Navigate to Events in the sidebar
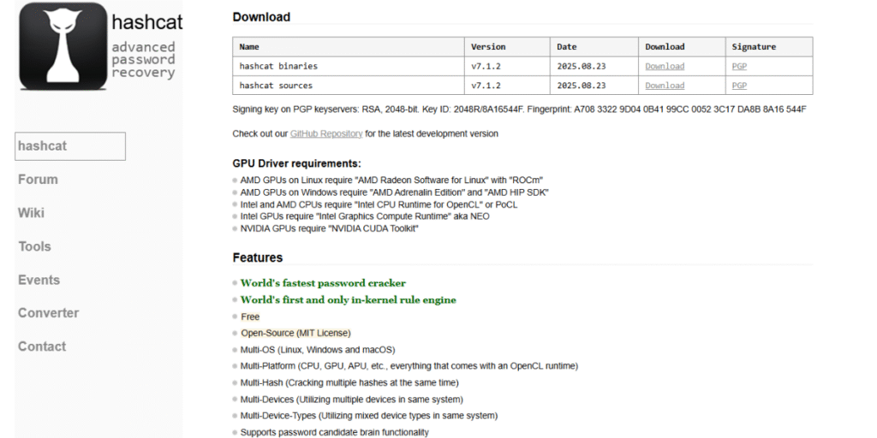The image size is (877, 438). (39, 280)
